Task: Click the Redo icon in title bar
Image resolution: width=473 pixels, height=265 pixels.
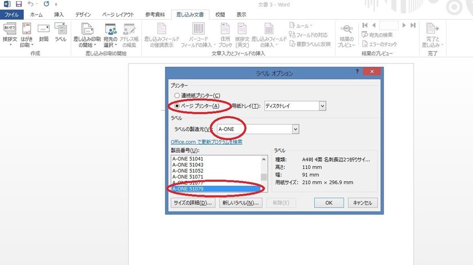Action: point(46,4)
